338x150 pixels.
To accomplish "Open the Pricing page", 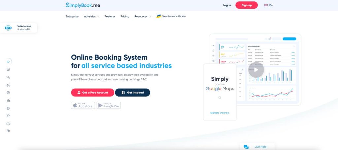I will [125, 16].
